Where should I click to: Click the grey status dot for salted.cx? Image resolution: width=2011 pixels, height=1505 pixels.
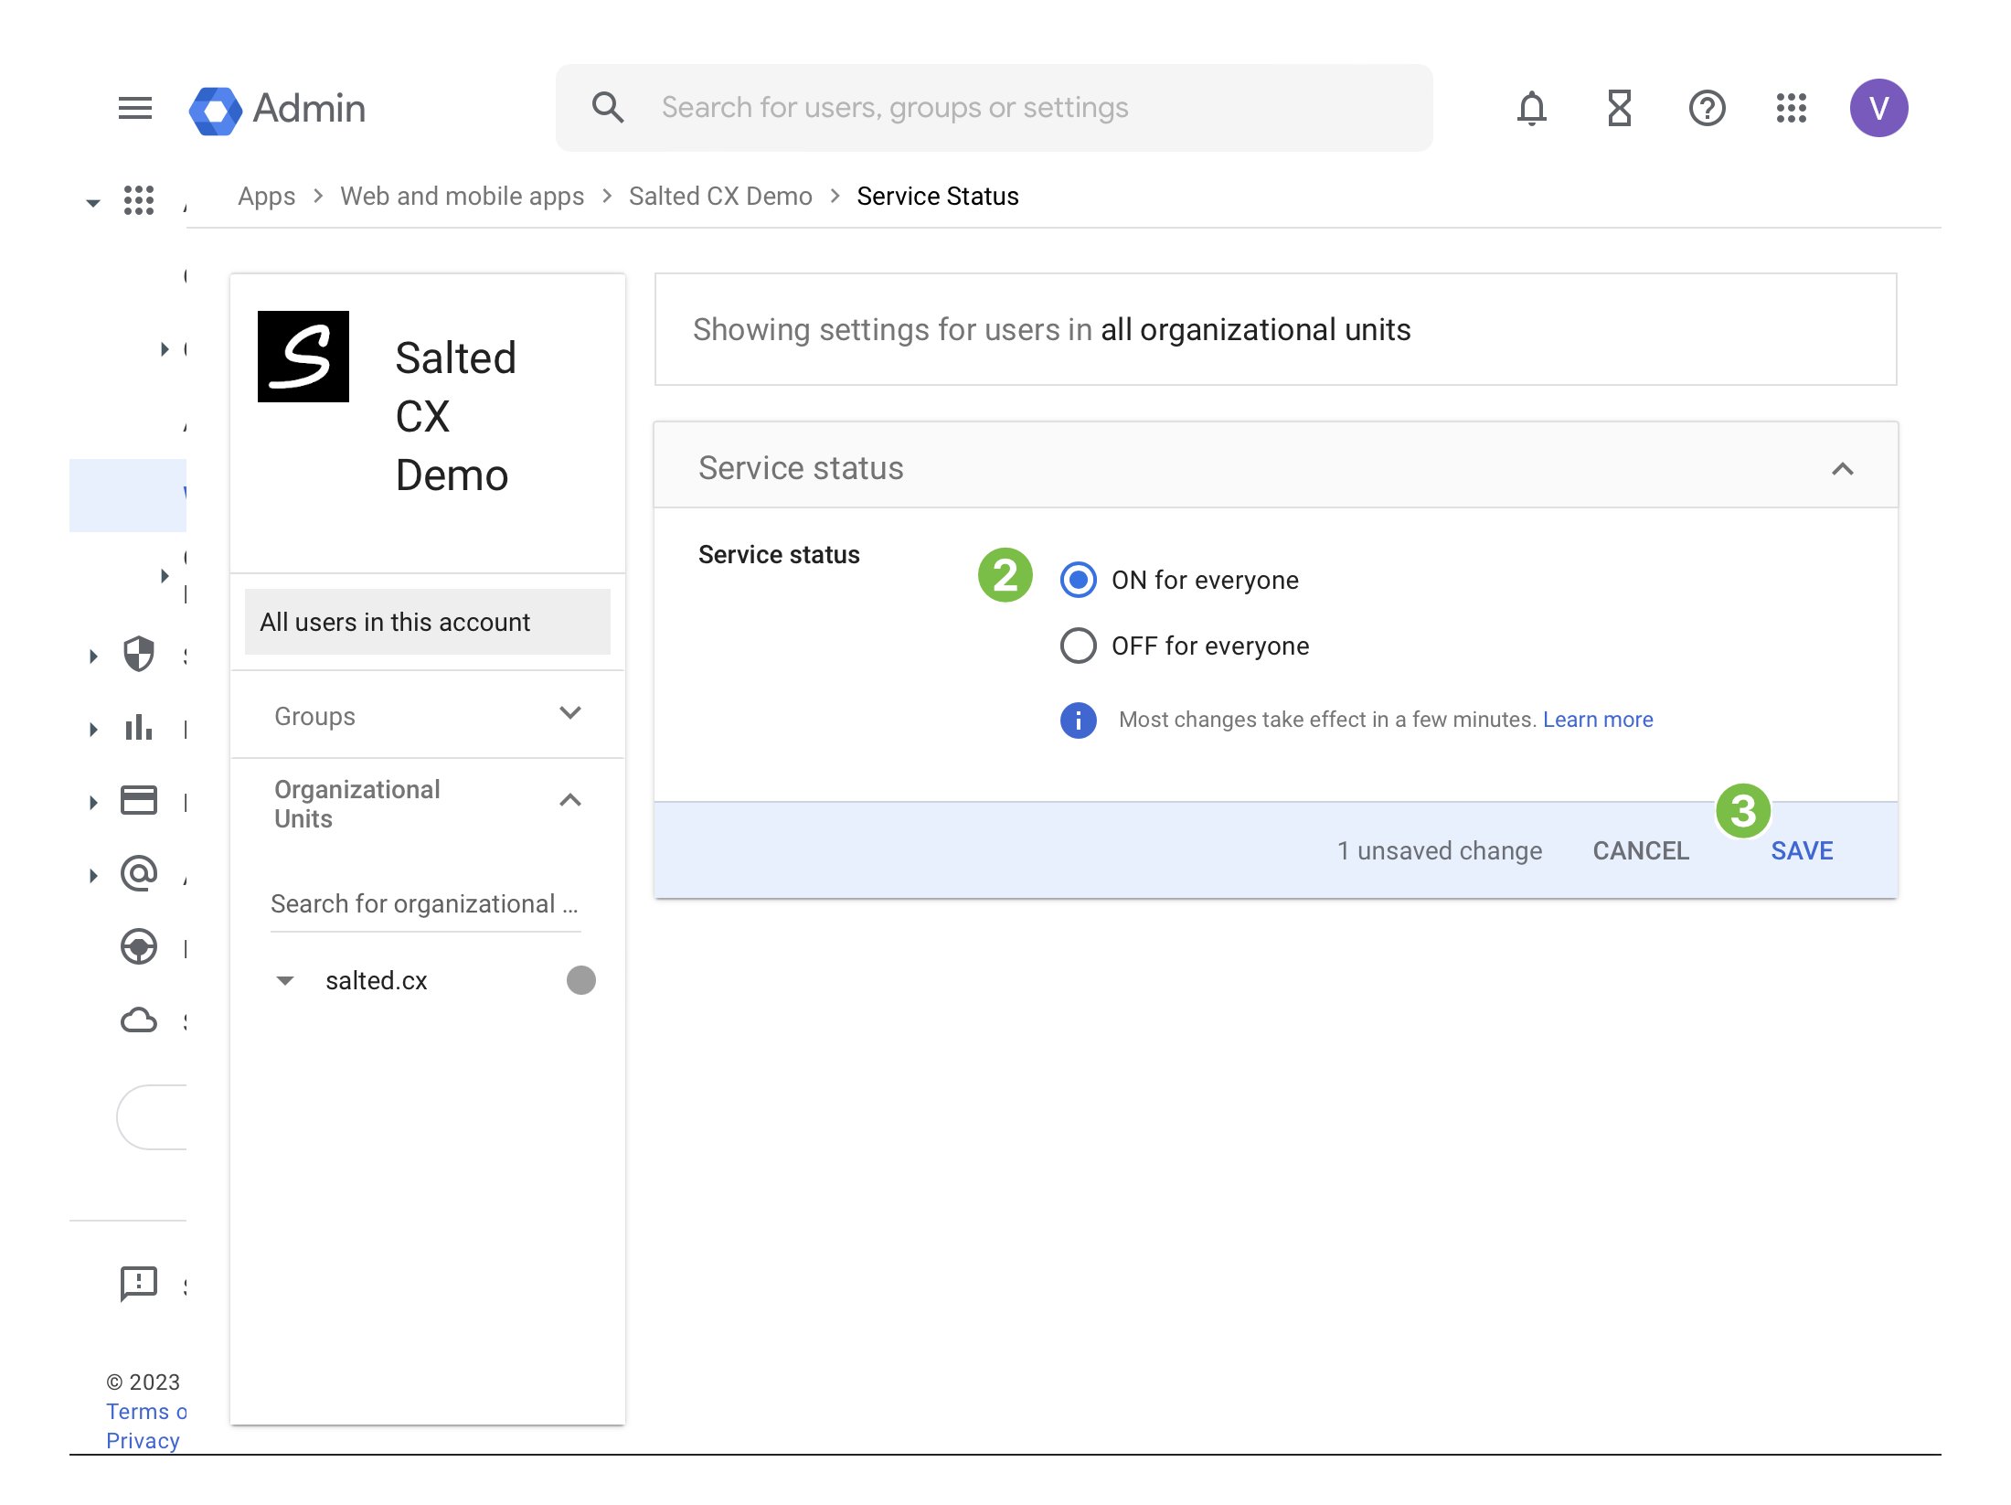pos(581,980)
